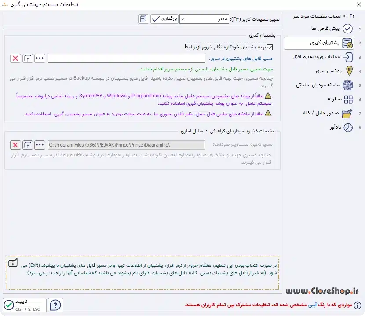Browse for backup path with three-dots button
365x316 pixels.
(40, 58)
